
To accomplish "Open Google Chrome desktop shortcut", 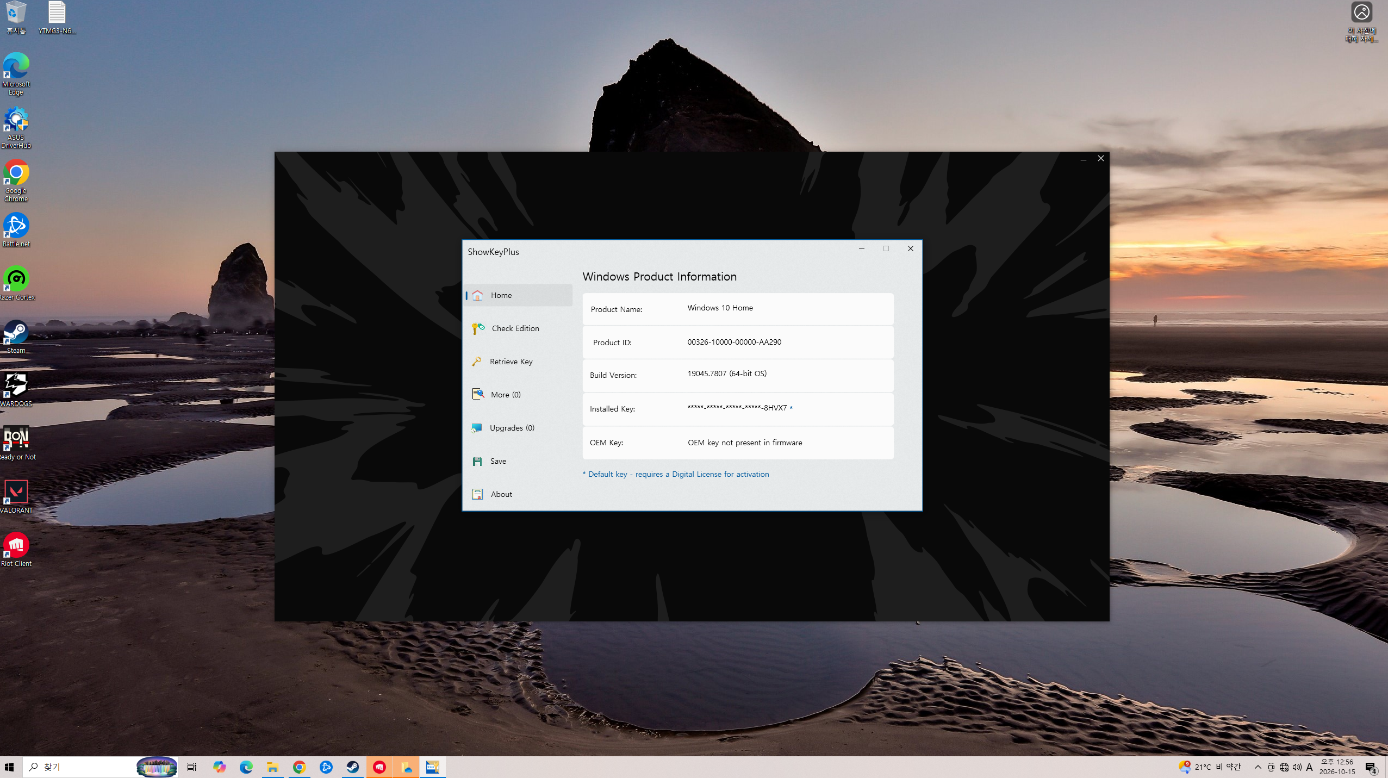I will (16, 181).
